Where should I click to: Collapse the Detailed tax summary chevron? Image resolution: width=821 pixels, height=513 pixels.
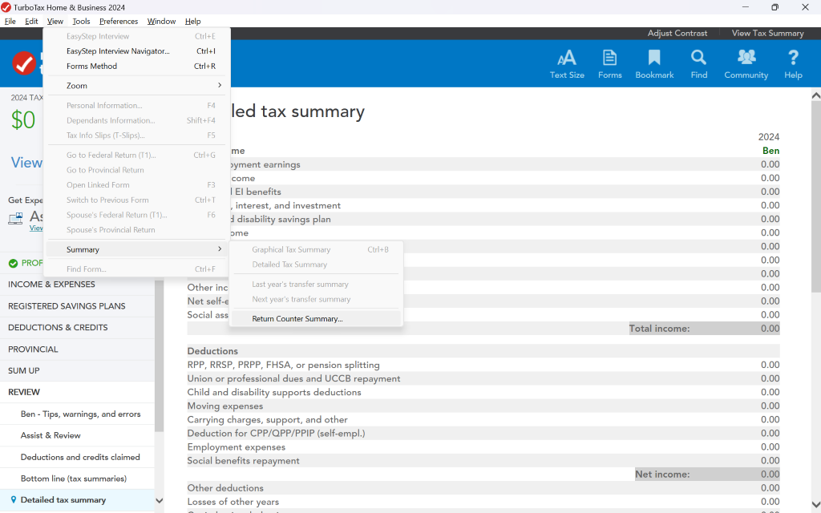(159, 499)
